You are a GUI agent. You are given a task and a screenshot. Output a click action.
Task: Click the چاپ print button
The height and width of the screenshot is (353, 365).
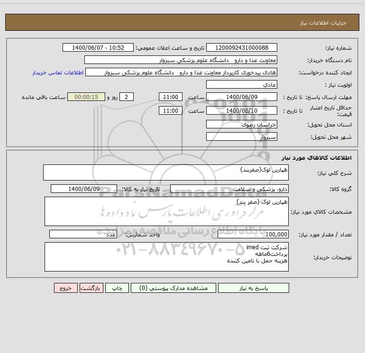[117, 288]
